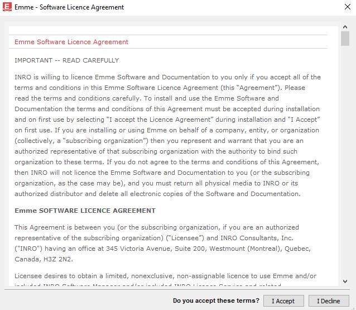The height and width of the screenshot is (310, 356).
Task: Click the 'Canada, H3Z 2N2.' address line
Action: coord(44,259)
